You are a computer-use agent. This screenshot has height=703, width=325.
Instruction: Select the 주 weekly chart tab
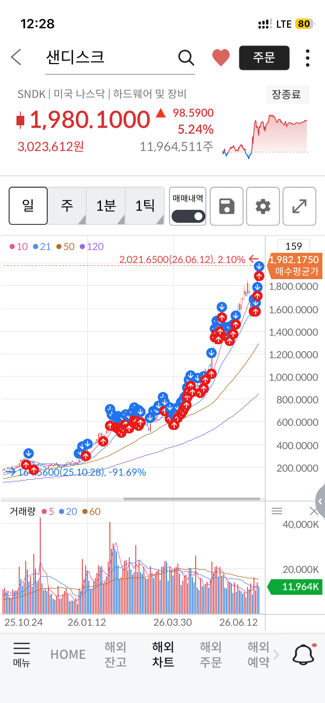(x=67, y=206)
